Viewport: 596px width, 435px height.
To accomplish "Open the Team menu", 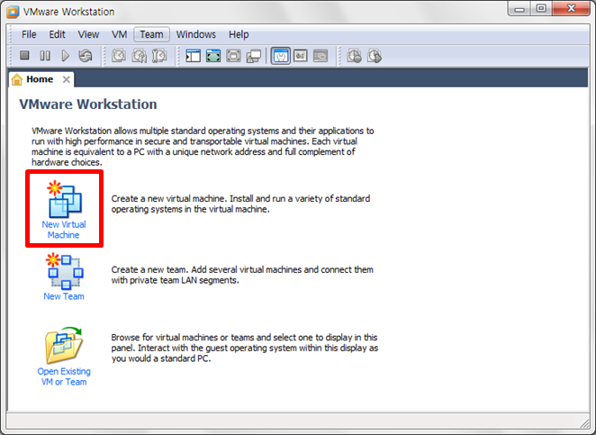I will pyautogui.click(x=151, y=34).
